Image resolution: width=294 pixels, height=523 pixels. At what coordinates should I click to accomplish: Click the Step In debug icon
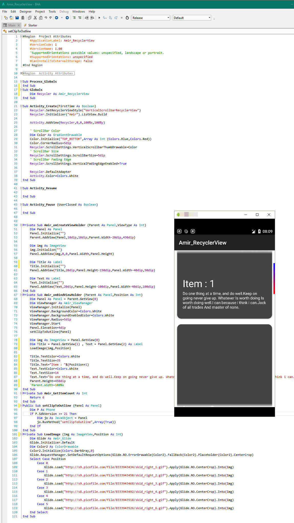105,18
